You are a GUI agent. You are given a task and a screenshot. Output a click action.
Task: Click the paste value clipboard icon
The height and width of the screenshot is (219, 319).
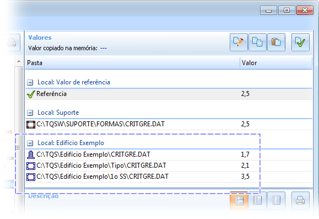[x=276, y=42]
